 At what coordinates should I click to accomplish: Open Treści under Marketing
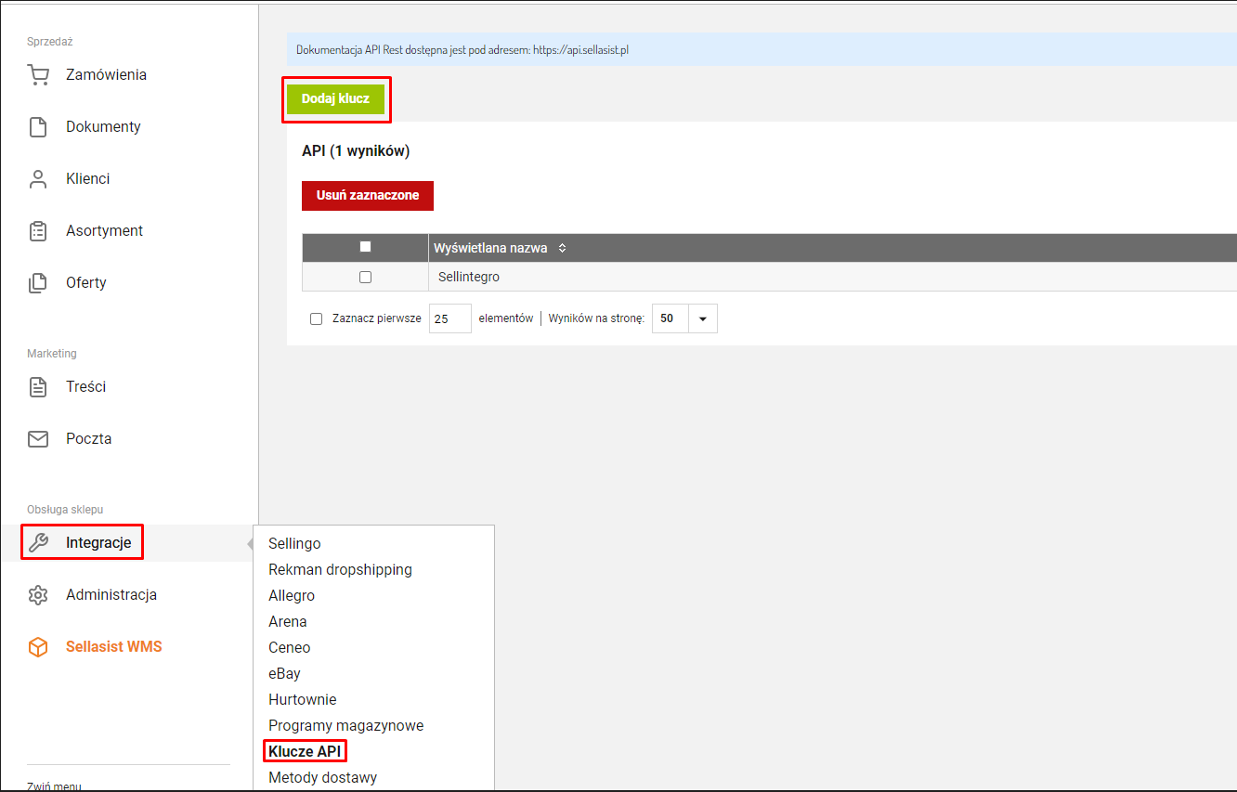[x=85, y=386]
